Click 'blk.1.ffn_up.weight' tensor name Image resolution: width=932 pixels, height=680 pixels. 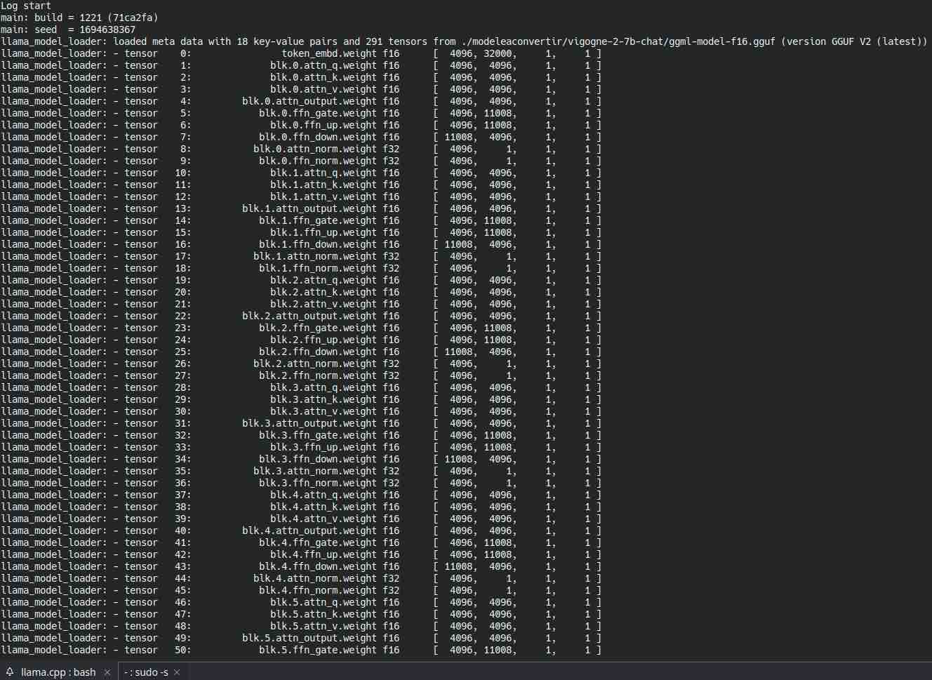[324, 232]
